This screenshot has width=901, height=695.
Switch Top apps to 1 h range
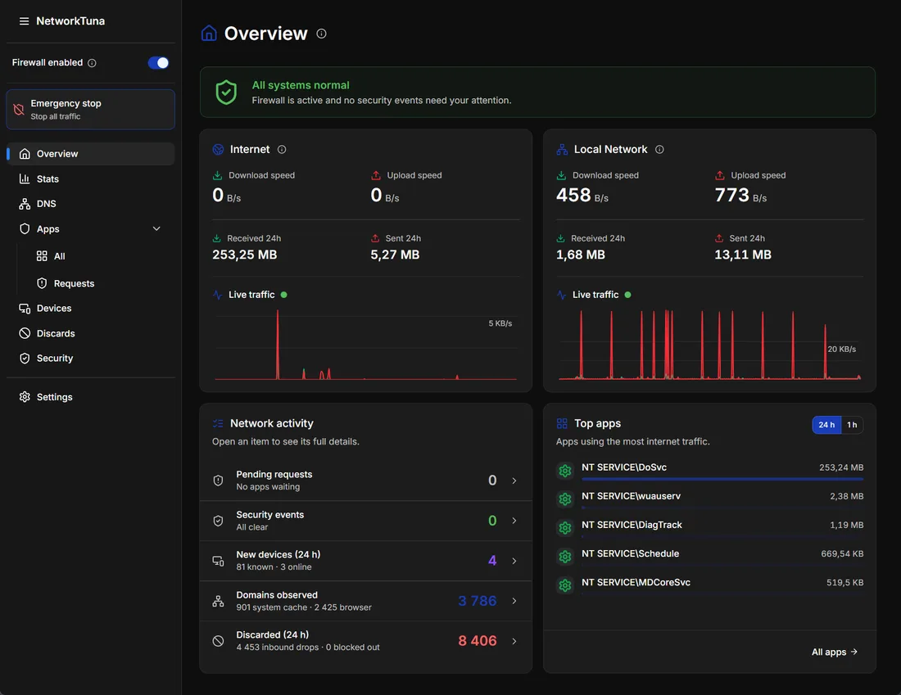click(852, 425)
